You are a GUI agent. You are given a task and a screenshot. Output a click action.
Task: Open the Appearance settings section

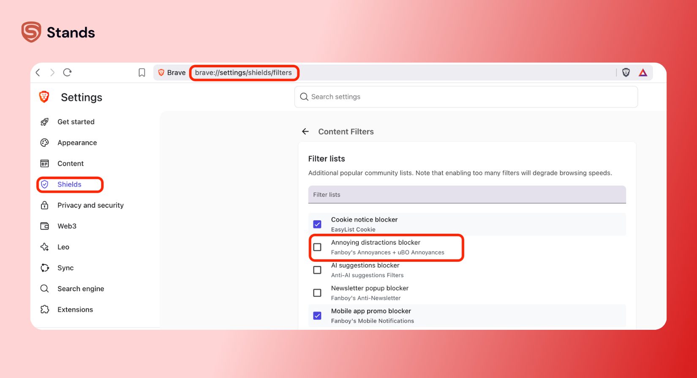coord(77,142)
